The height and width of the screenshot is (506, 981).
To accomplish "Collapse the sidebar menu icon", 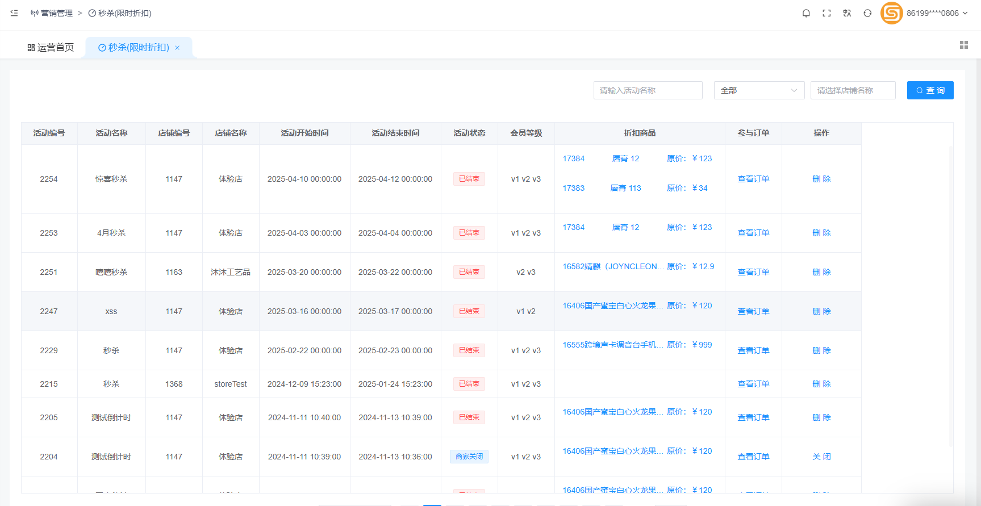I will (14, 13).
